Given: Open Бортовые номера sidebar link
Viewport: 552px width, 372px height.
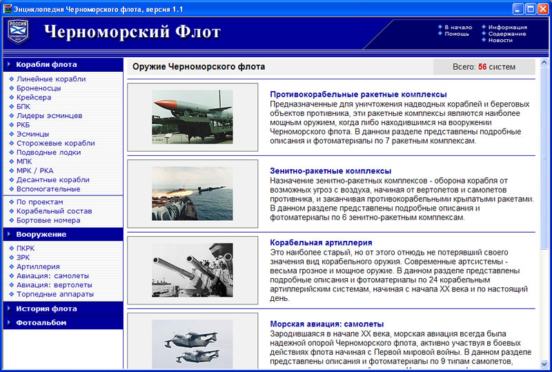Looking at the screenshot, I should (50, 220).
